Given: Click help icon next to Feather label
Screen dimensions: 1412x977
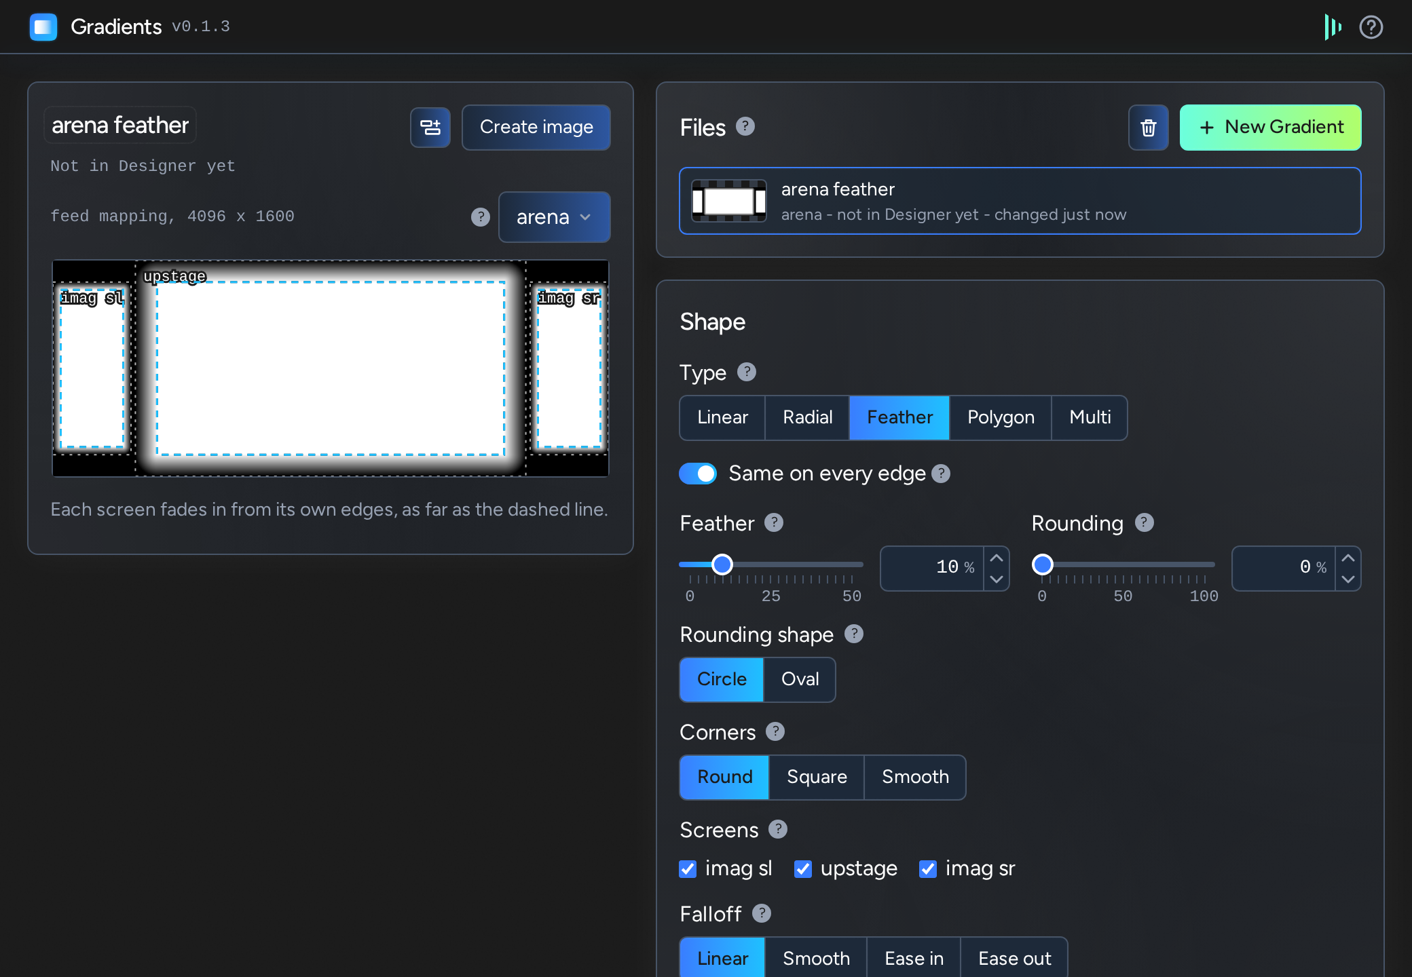Looking at the screenshot, I should click(x=774, y=522).
